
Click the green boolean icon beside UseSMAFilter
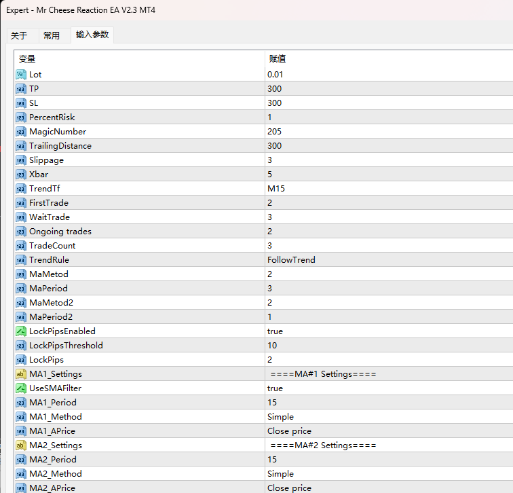click(20, 388)
